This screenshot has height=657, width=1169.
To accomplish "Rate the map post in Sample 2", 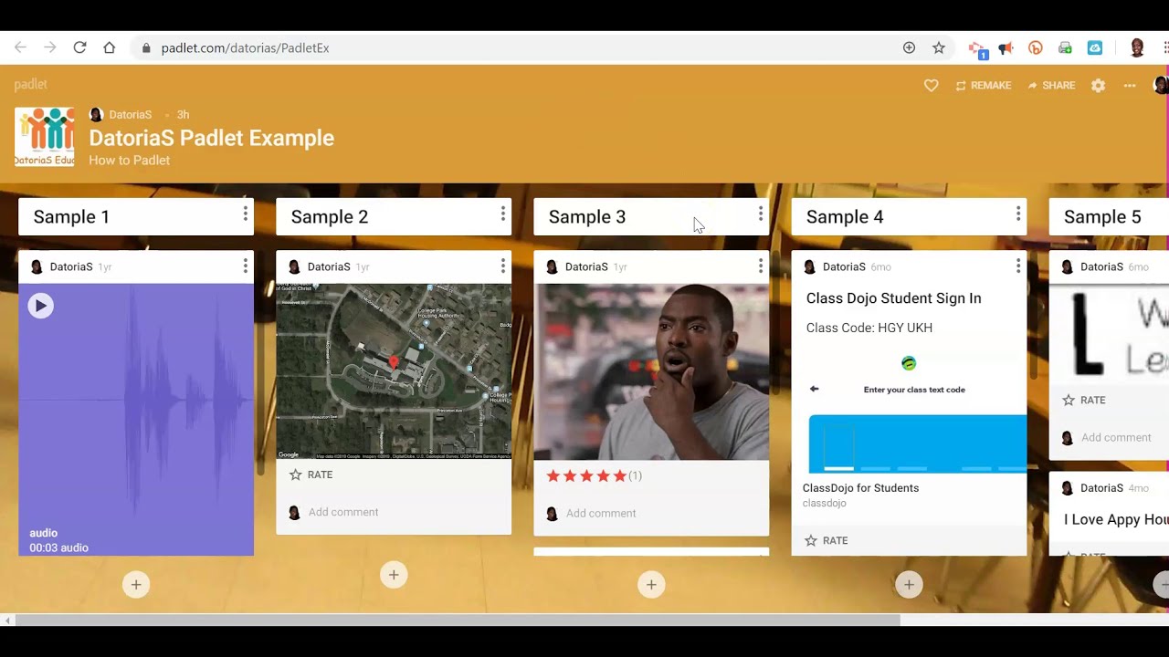I will [x=311, y=474].
